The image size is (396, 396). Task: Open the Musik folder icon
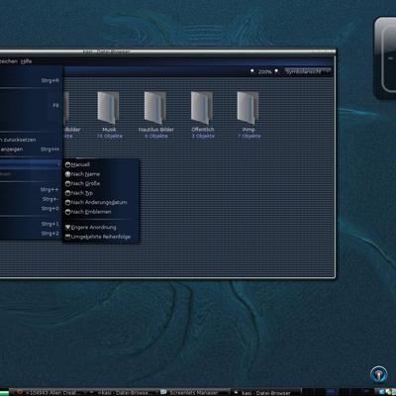108,108
